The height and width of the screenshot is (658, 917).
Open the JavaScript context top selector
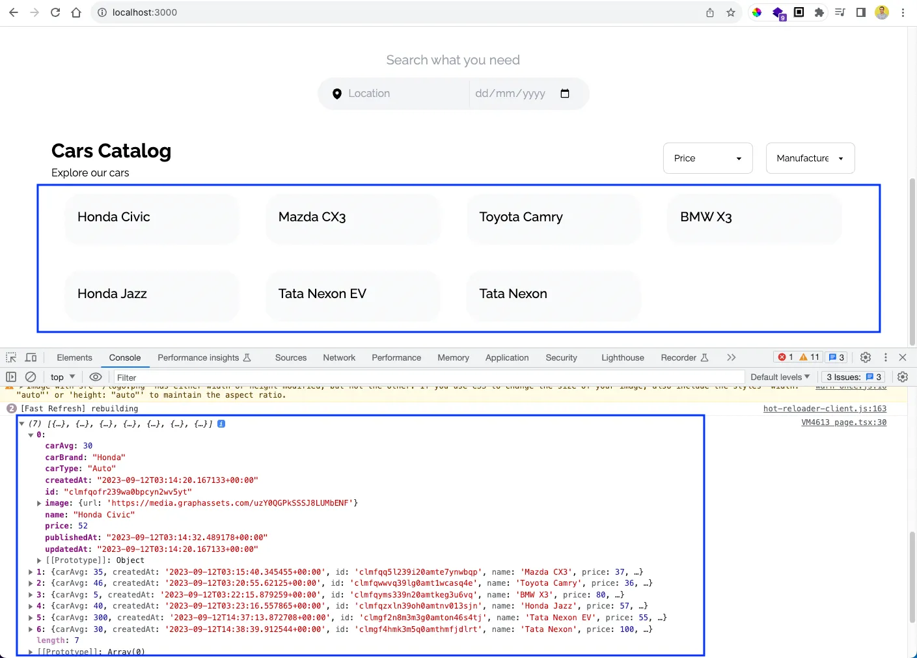tap(62, 377)
